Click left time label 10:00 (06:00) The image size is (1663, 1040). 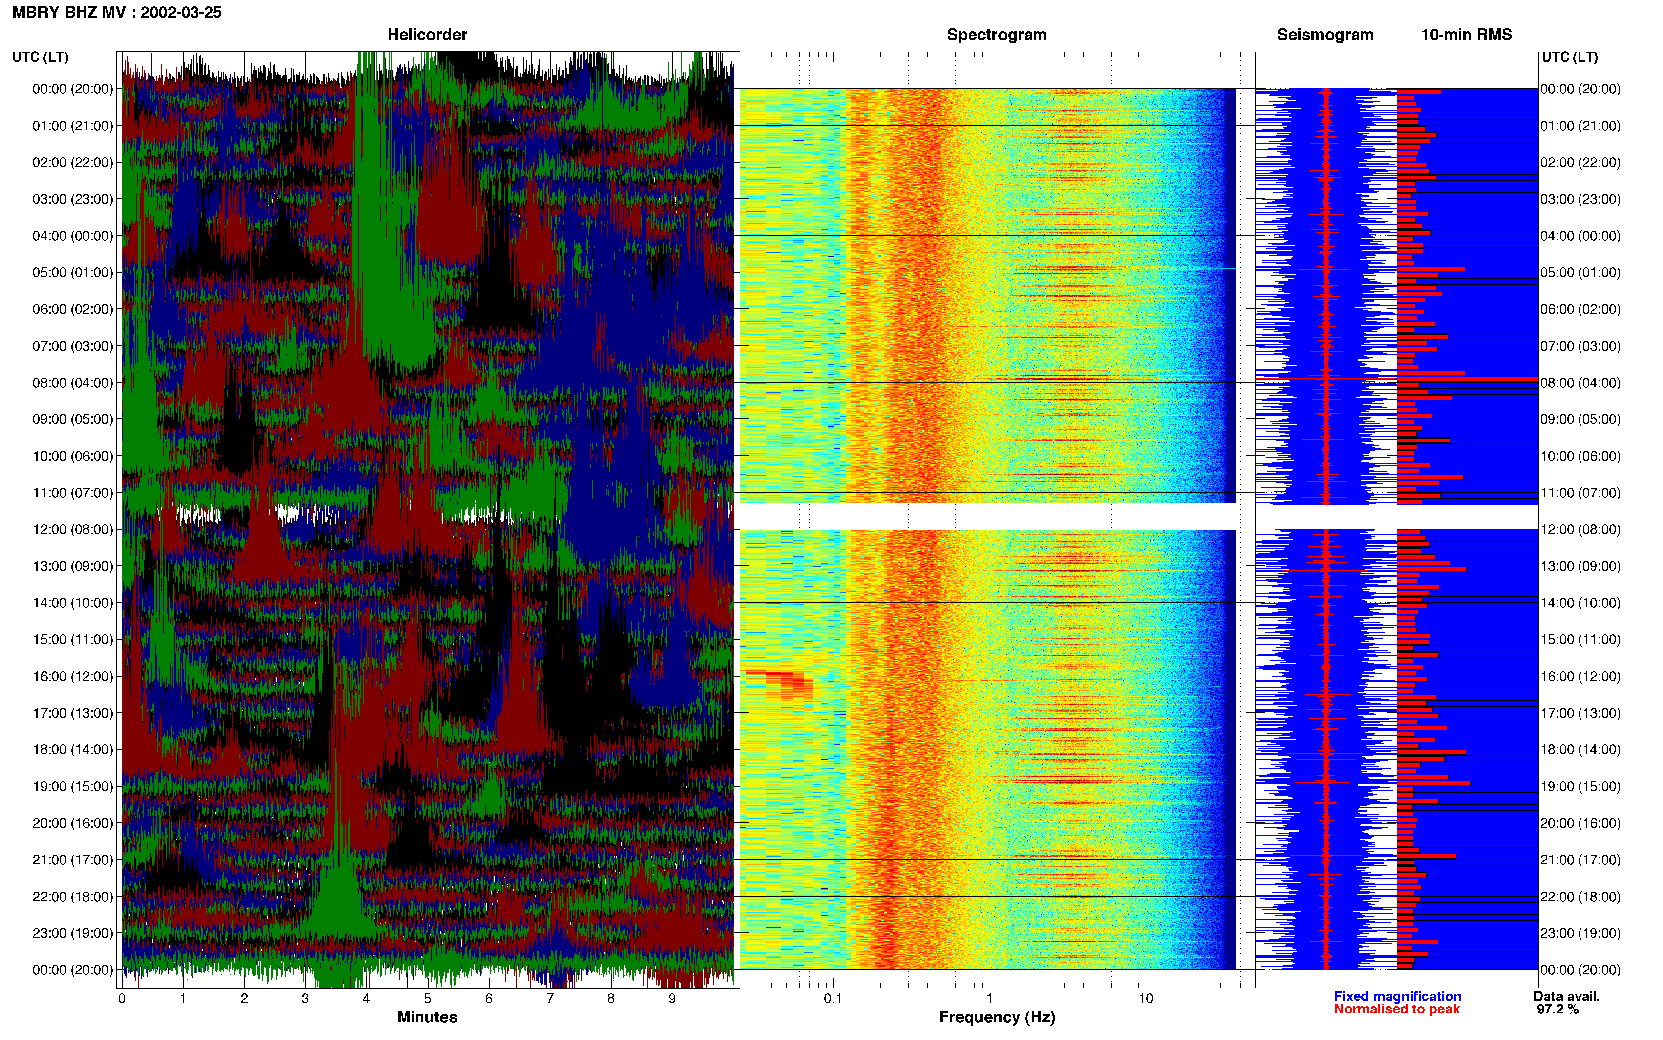pyautogui.click(x=73, y=456)
